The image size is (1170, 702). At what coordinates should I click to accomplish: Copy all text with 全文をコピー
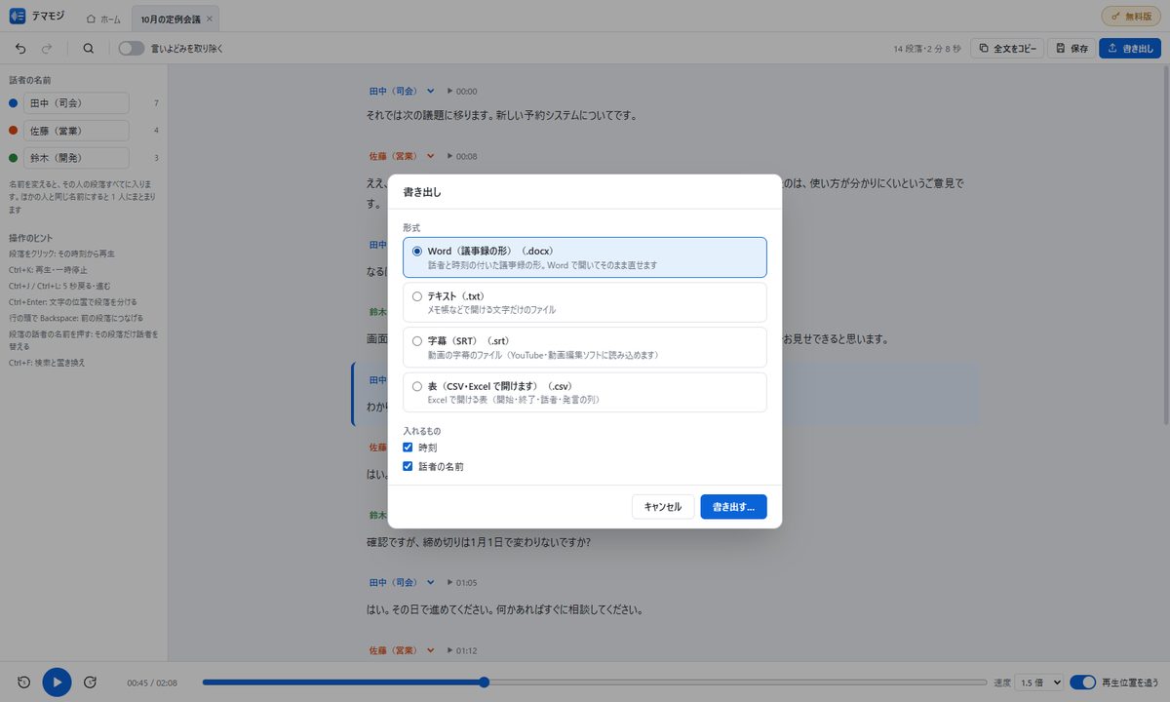pos(1007,48)
